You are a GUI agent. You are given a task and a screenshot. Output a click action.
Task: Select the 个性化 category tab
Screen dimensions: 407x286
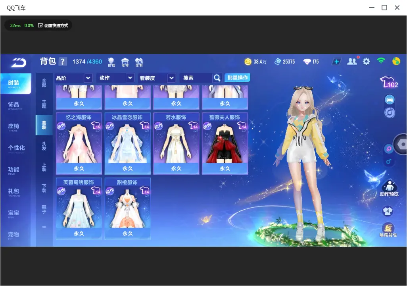click(x=15, y=148)
